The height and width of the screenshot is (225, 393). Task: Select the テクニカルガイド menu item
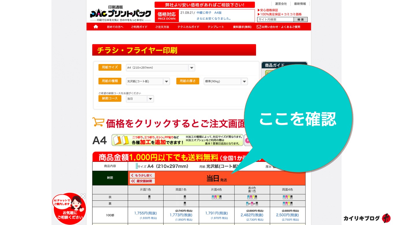(x=188, y=27)
